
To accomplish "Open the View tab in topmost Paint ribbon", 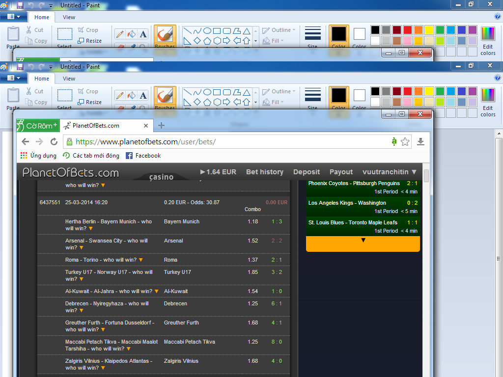I will click(69, 17).
